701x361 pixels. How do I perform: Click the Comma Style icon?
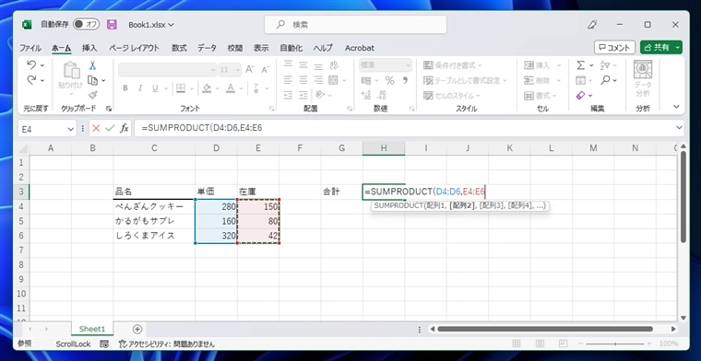tap(405, 81)
